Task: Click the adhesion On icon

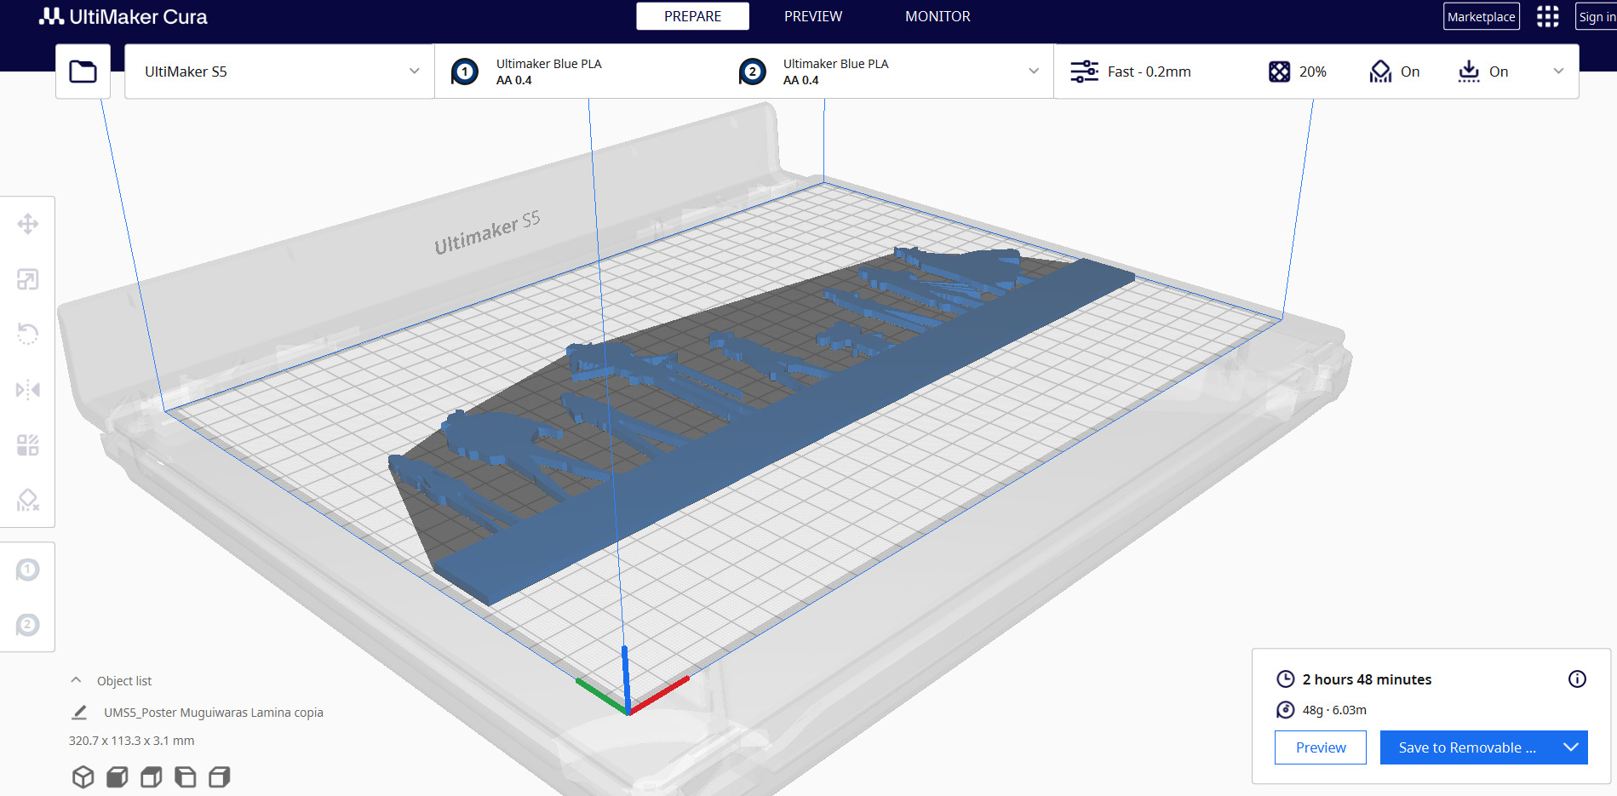Action: (x=1469, y=72)
